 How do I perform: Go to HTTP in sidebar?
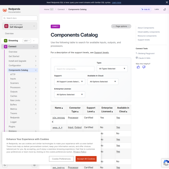point(13,74)
